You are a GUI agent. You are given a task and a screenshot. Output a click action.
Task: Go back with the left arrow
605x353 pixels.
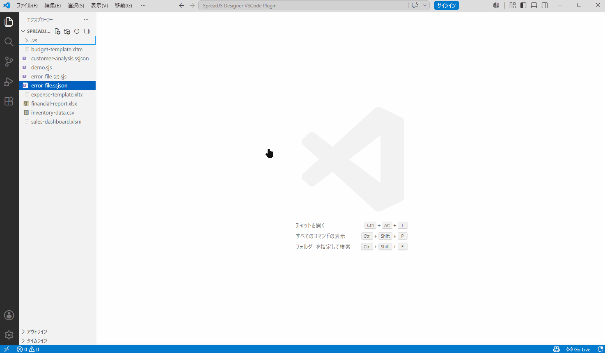click(182, 5)
